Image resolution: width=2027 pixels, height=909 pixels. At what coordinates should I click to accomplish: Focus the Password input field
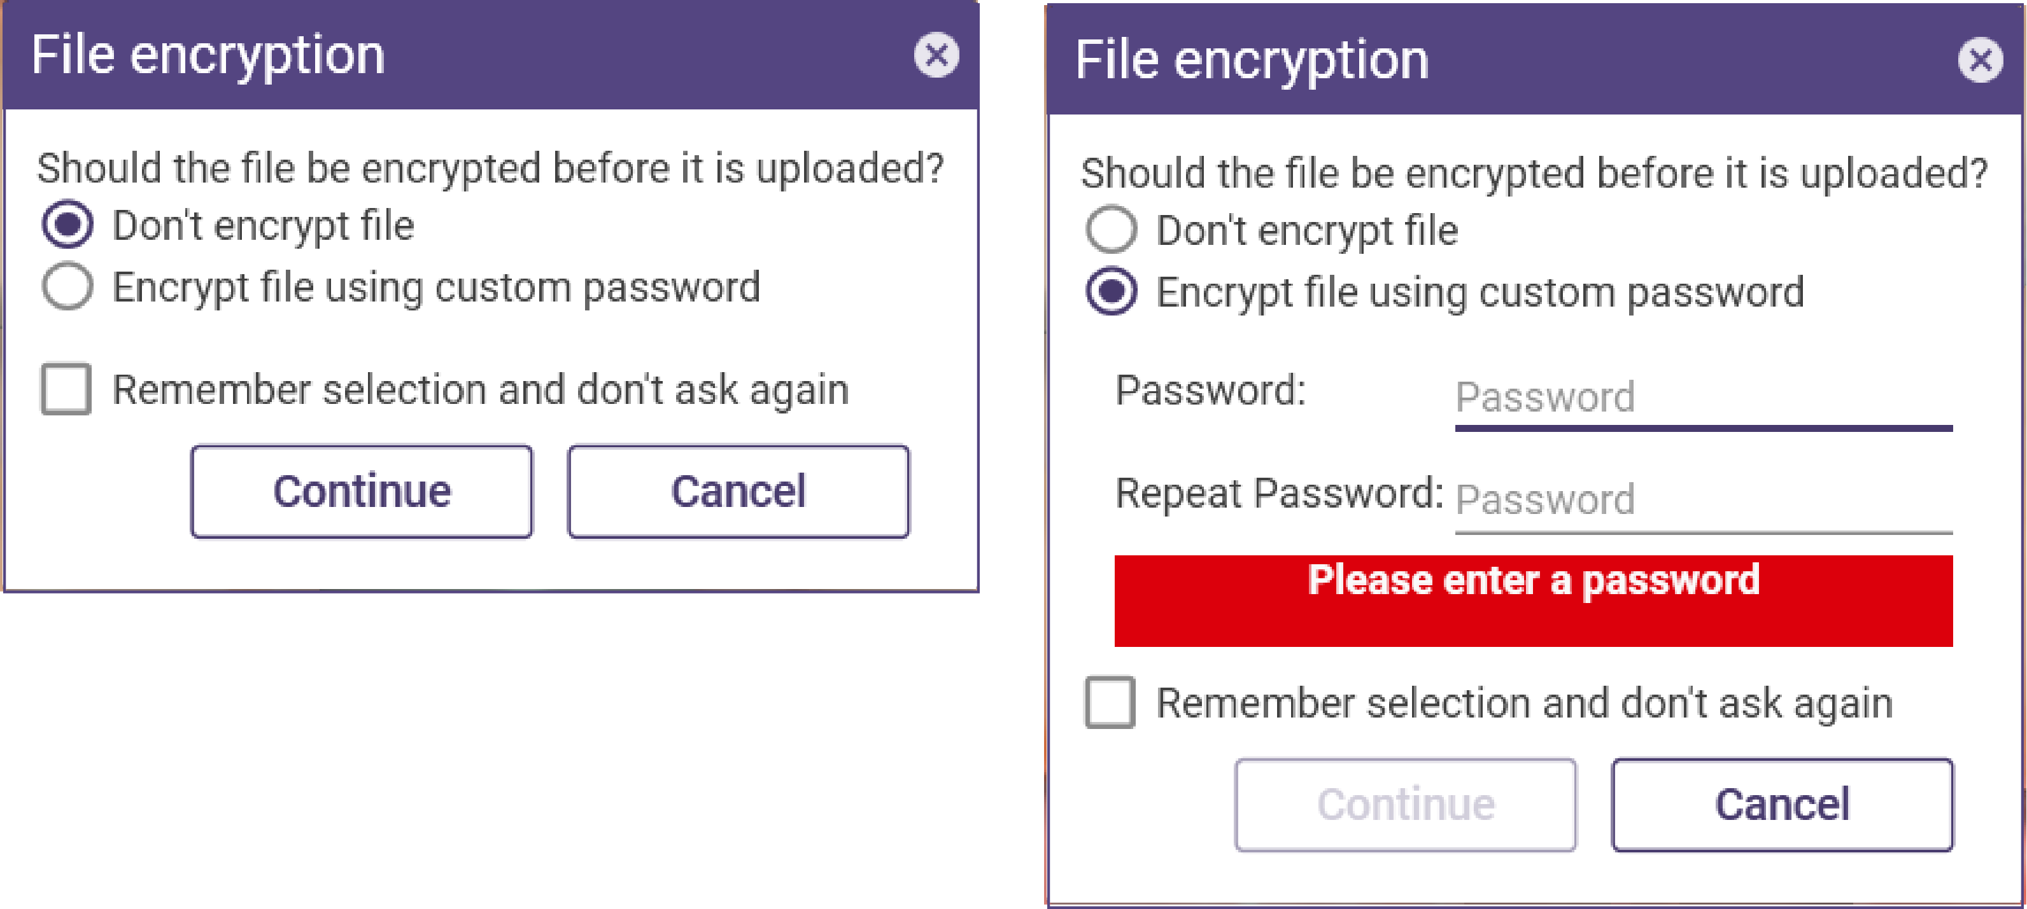[x=1704, y=399]
